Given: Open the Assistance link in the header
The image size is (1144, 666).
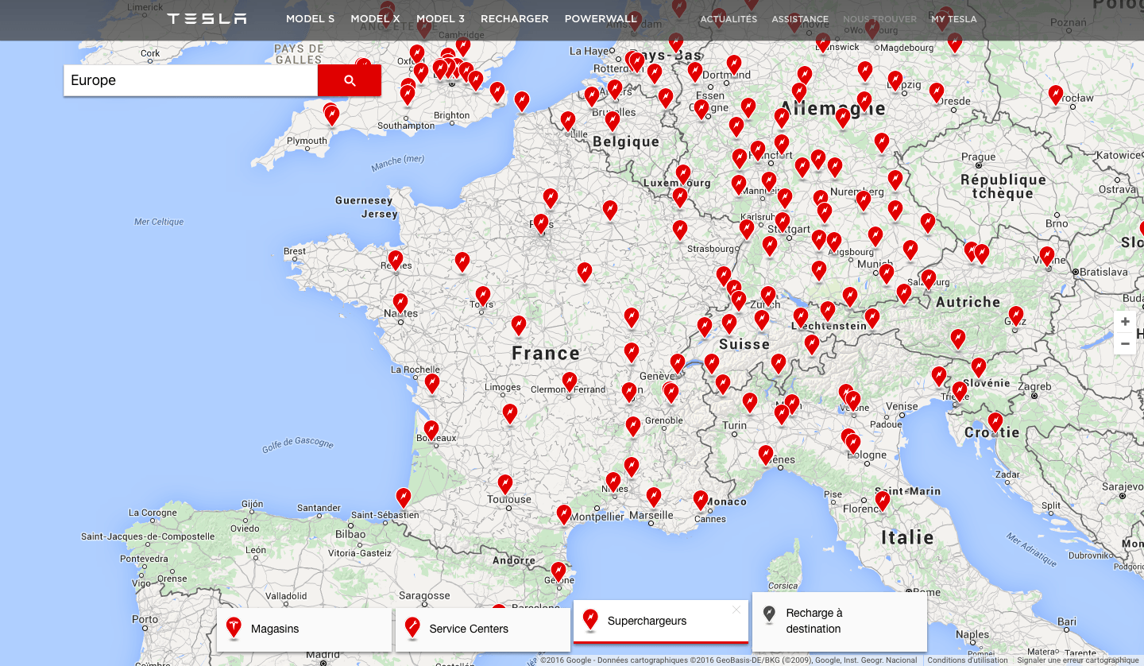Looking at the screenshot, I should [x=800, y=19].
